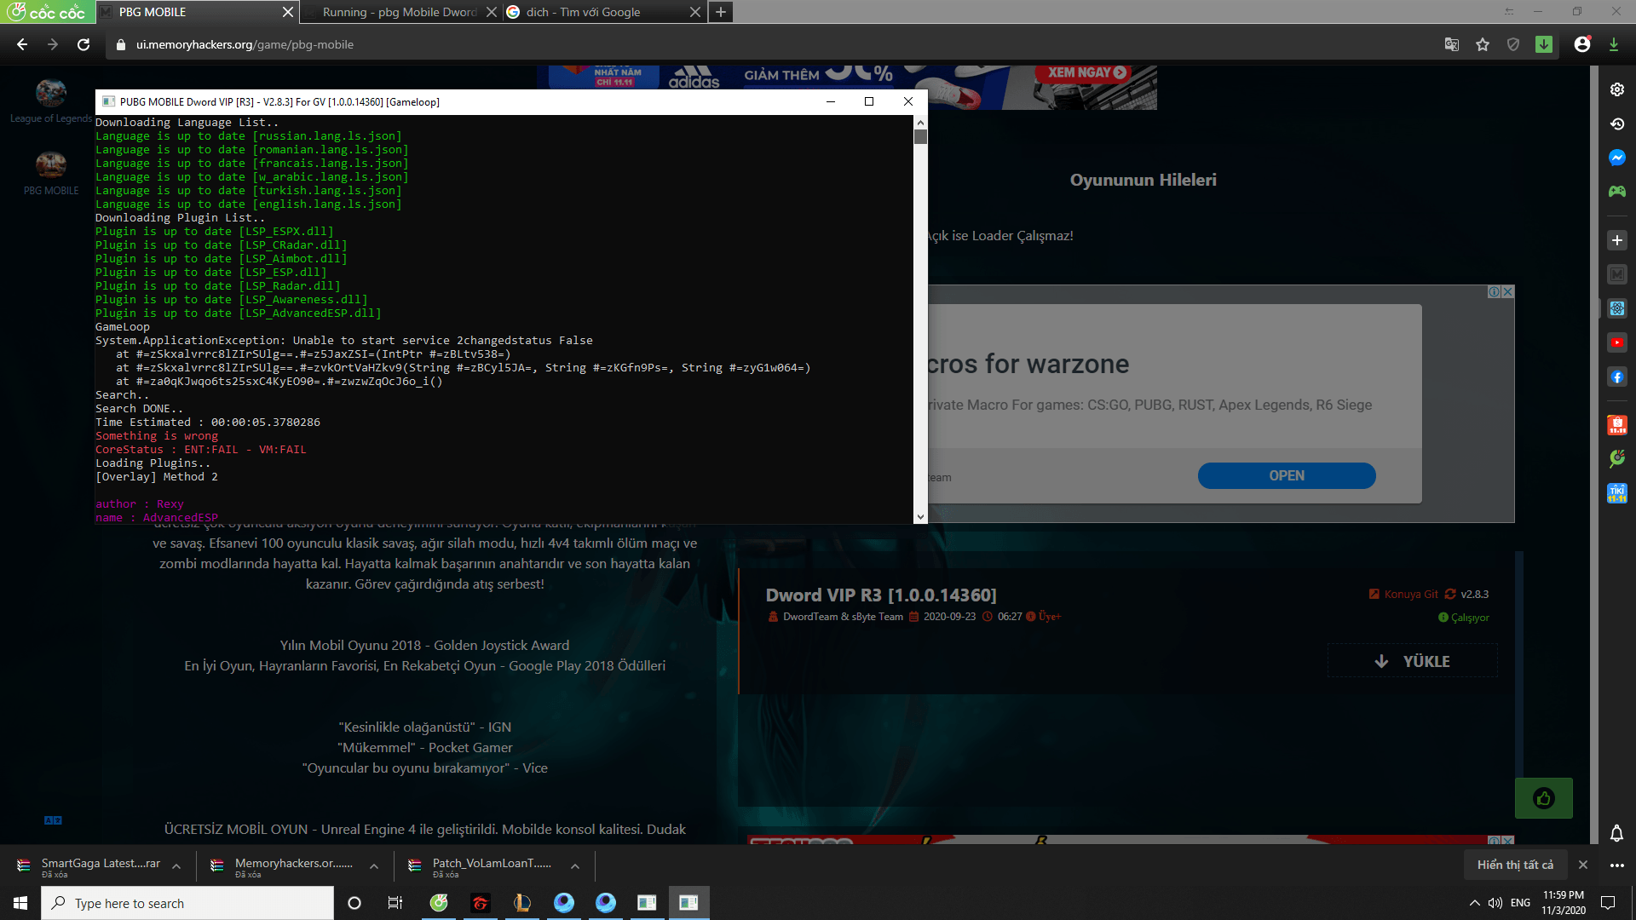Open League of Legends from the taskbar
The height and width of the screenshot is (920, 1636).
(522, 903)
